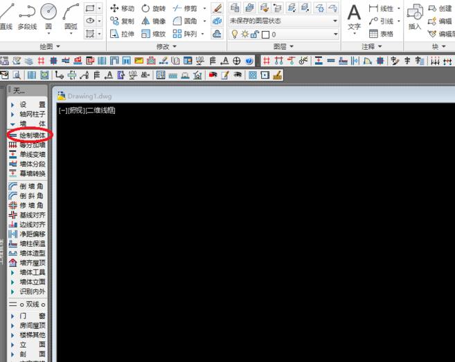Expand the 设置 sidebar category
Viewport: 455px width, 362px height.
pos(27,104)
